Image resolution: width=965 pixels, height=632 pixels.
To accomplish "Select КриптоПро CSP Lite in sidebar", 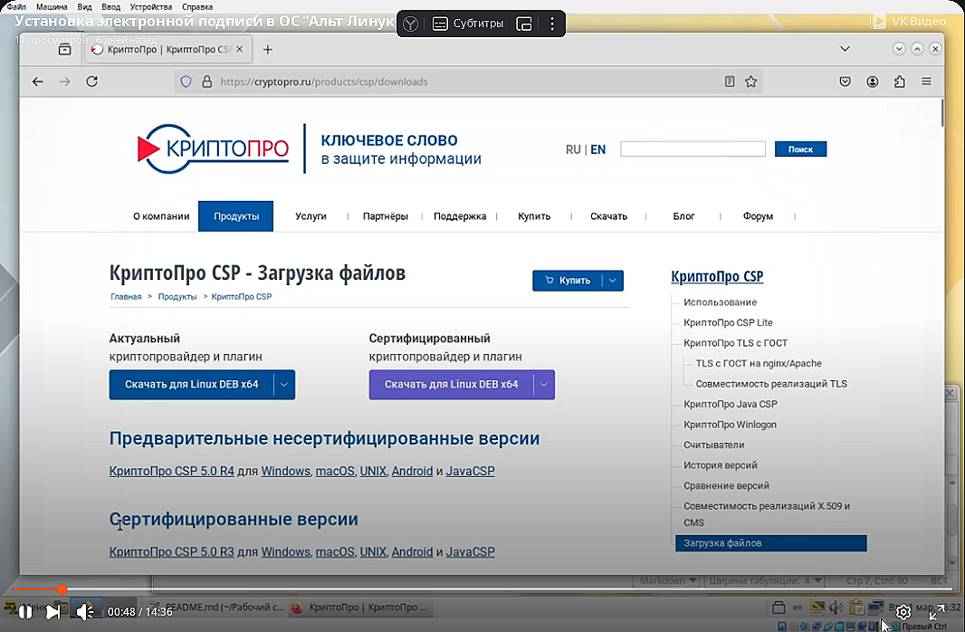I will 728,322.
